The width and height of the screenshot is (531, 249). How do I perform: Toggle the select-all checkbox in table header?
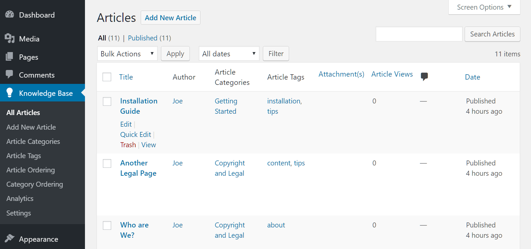point(107,77)
